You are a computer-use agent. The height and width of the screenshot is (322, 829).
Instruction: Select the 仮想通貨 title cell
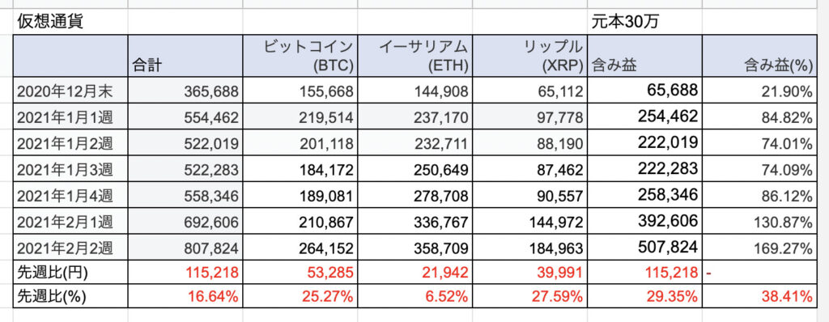70,22
